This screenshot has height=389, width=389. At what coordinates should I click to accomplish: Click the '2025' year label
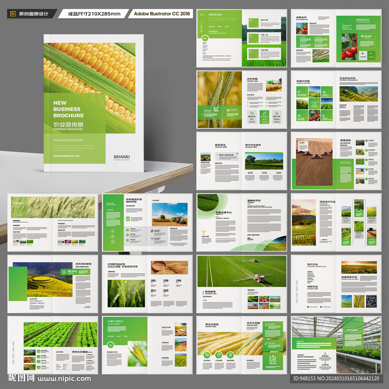point(264,173)
